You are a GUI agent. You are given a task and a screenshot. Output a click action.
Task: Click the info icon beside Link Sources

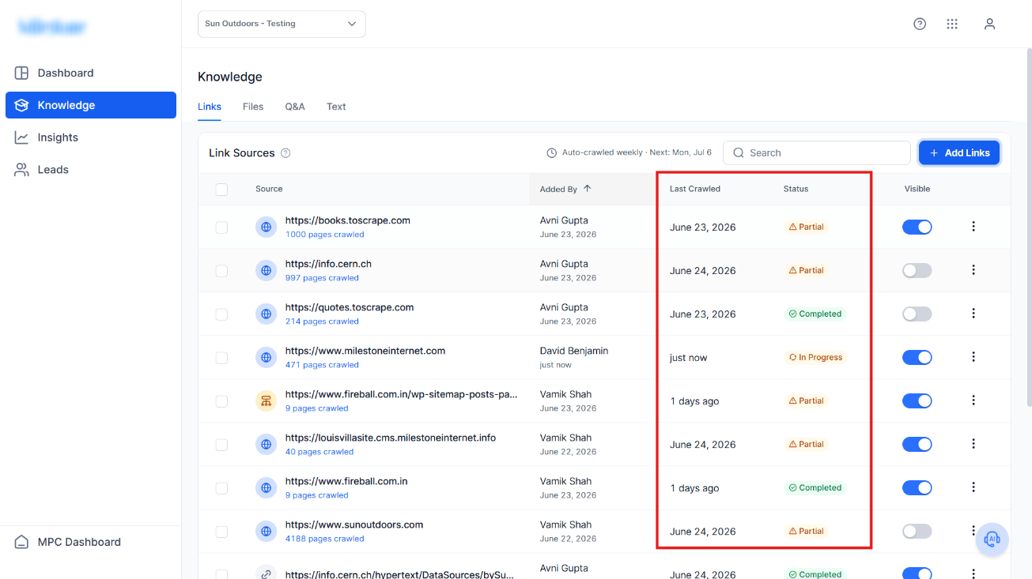click(285, 153)
